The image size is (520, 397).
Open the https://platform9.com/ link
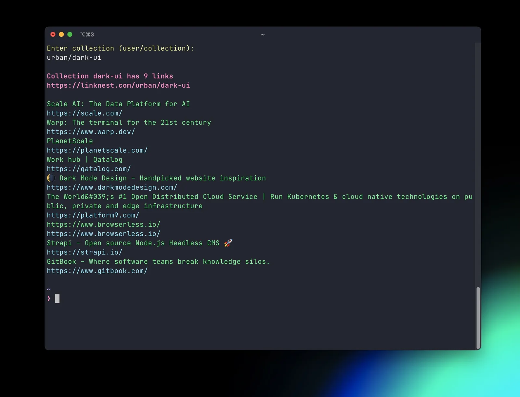click(x=93, y=215)
